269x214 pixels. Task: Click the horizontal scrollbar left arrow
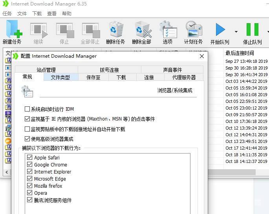click(x=7, y=172)
